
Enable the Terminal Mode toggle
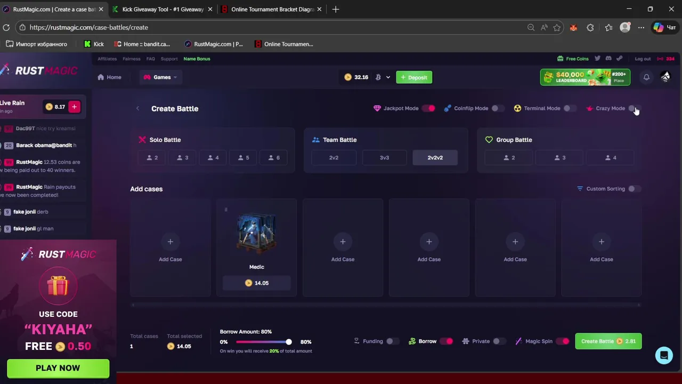pyautogui.click(x=569, y=108)
